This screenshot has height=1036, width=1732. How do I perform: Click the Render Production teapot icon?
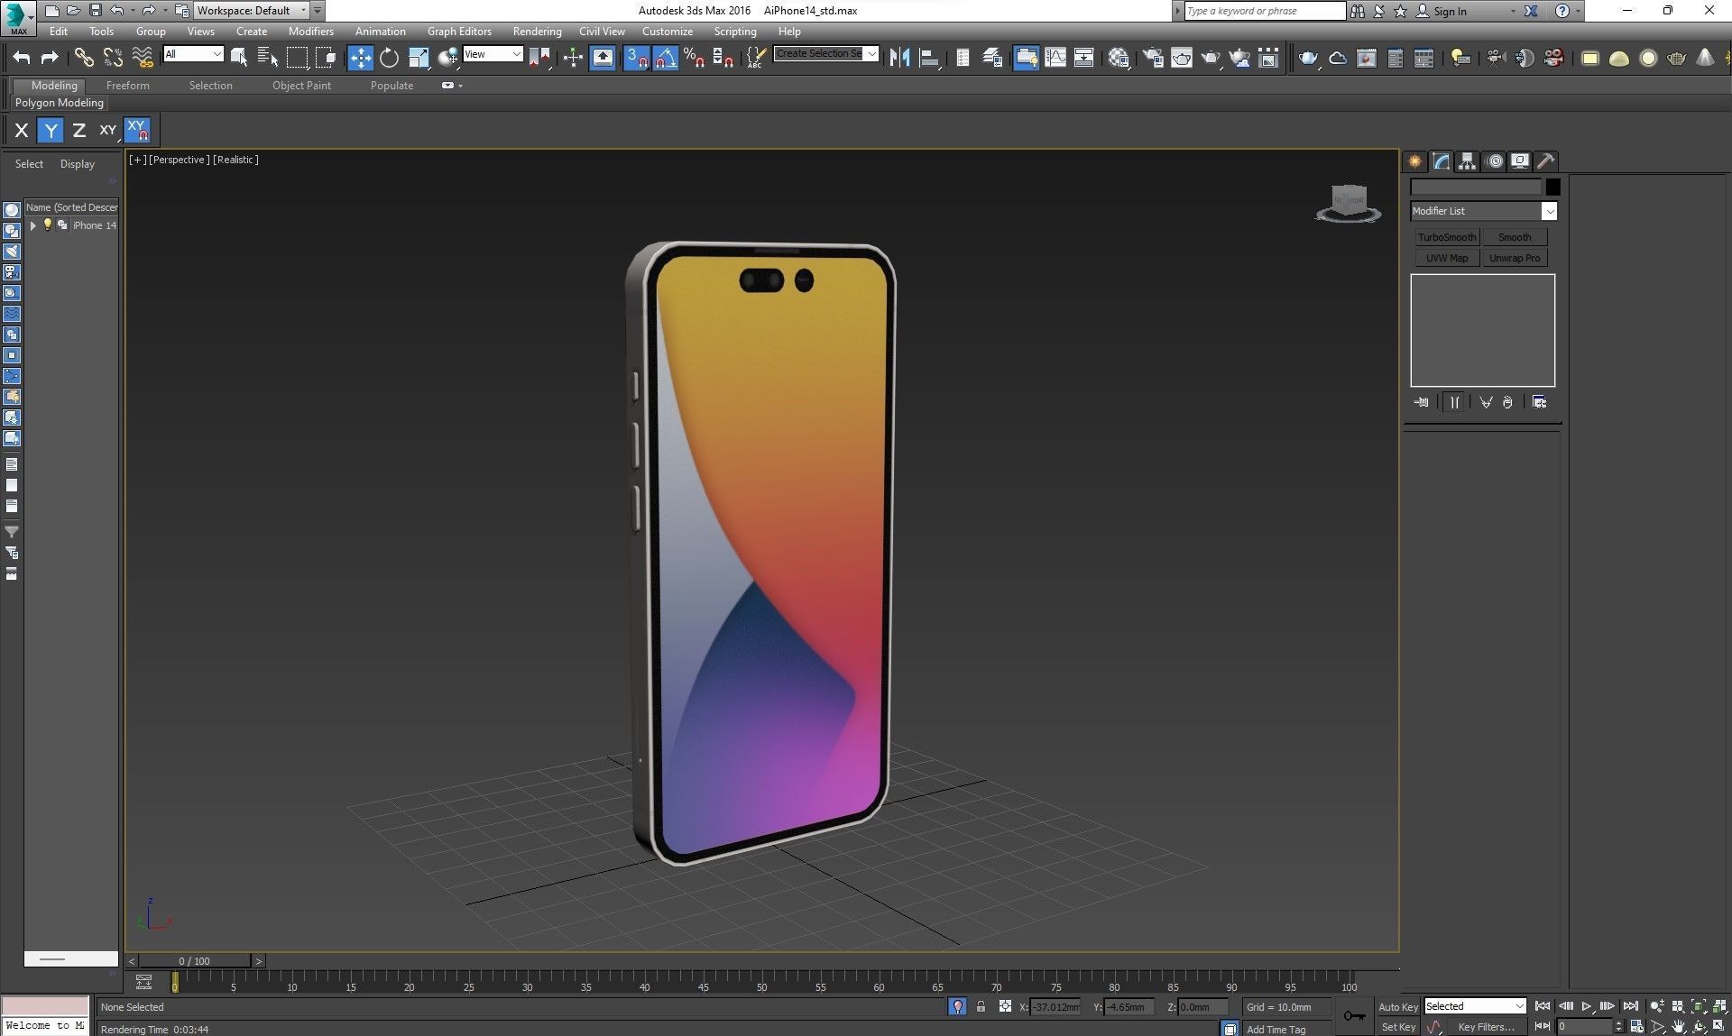1211,58
